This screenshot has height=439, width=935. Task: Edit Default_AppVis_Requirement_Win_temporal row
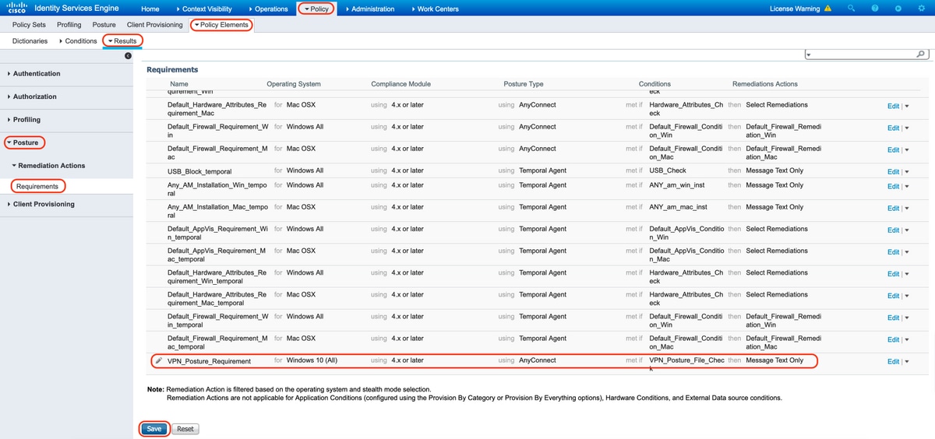tap(893, 230)
